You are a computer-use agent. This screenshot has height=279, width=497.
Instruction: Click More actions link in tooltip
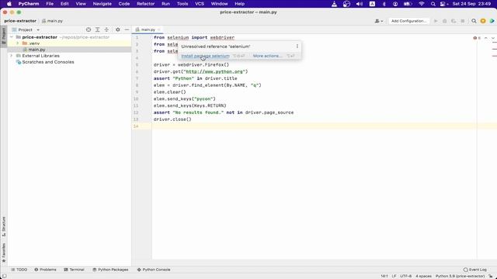tap(267, 56)
